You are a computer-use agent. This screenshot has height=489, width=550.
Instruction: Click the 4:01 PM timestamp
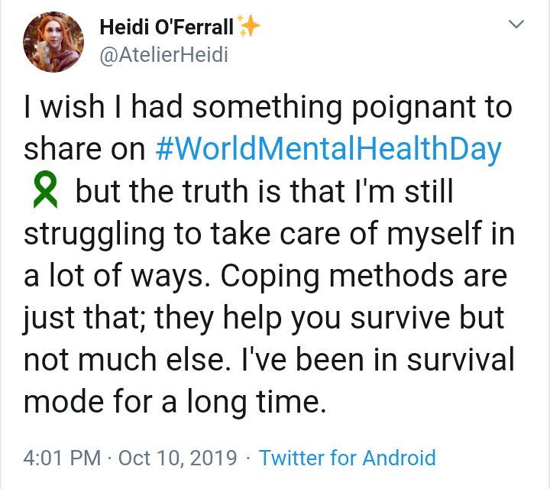click(x=62, y=458)
